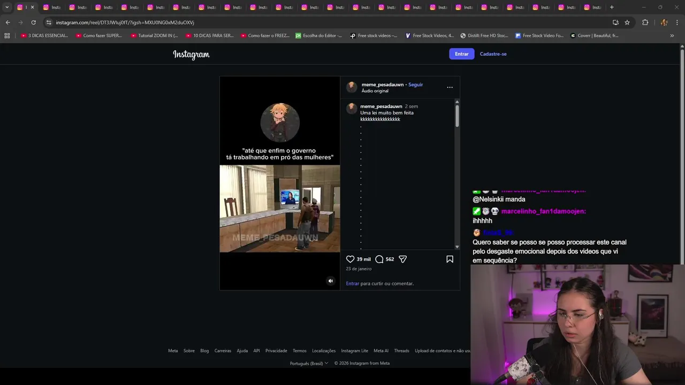Like the reel with heart icon

[x=351, y=259]
